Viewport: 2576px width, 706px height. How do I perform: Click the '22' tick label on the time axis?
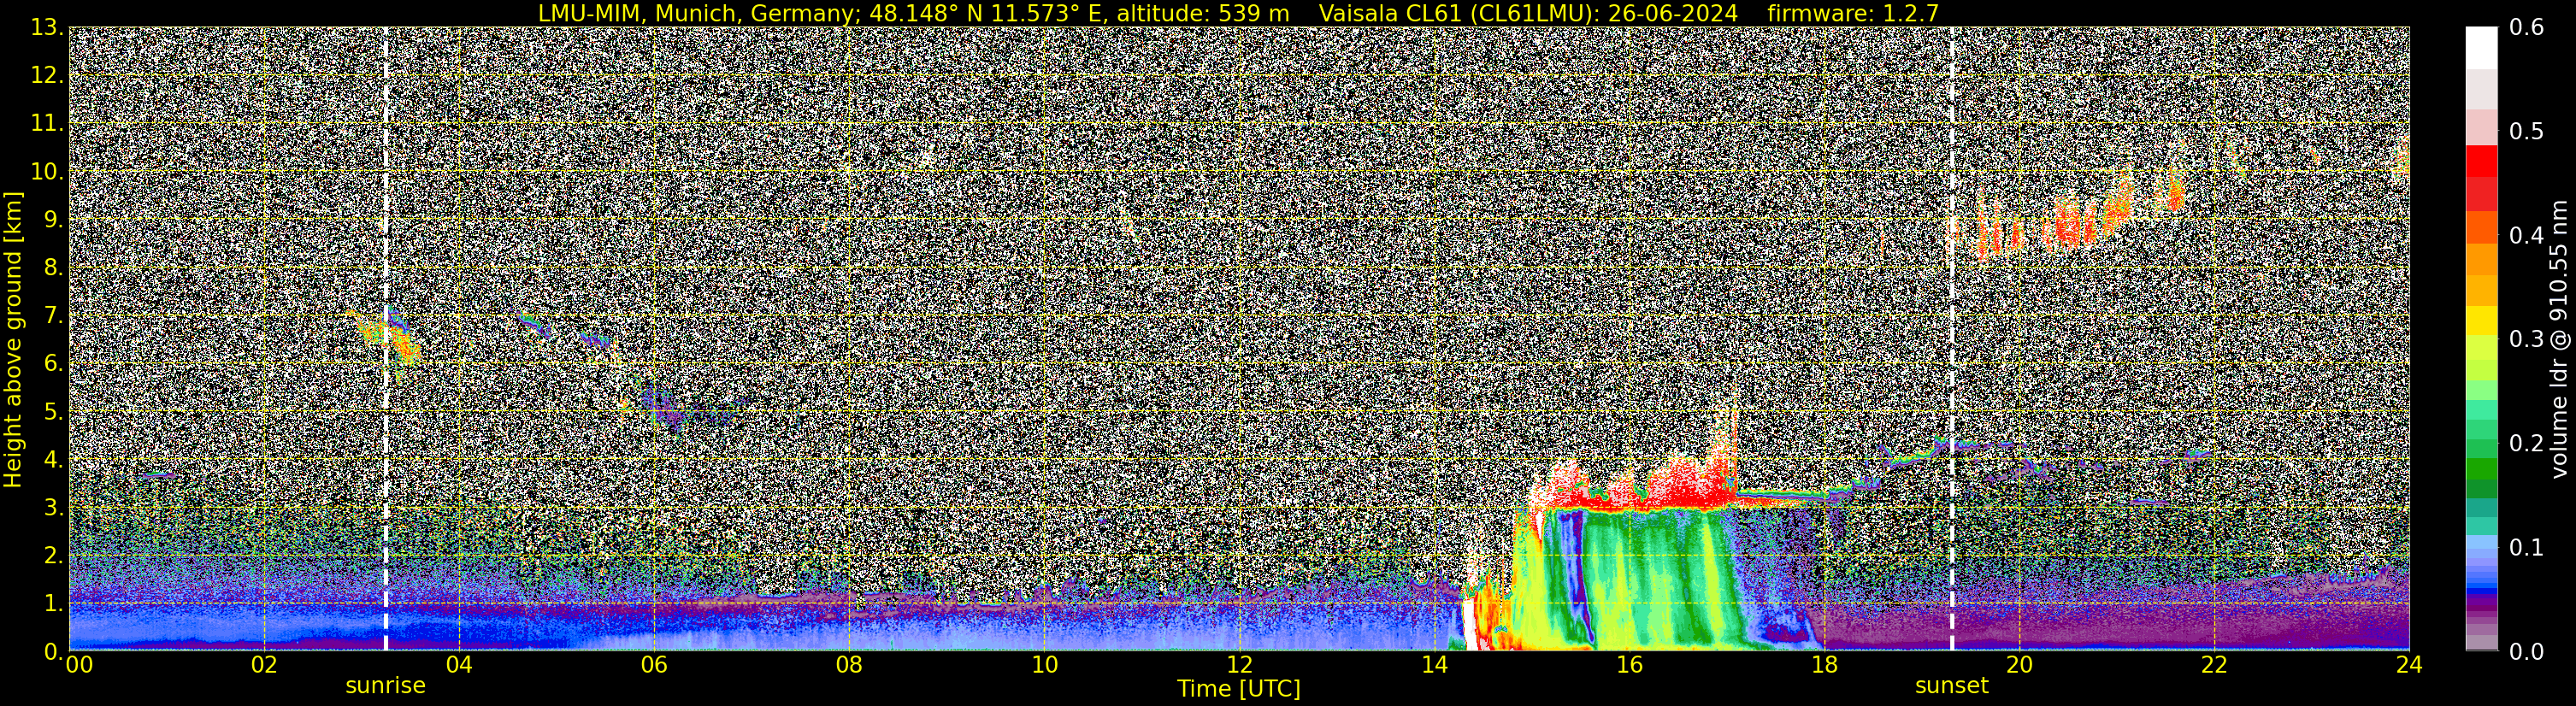[2214, 665]
